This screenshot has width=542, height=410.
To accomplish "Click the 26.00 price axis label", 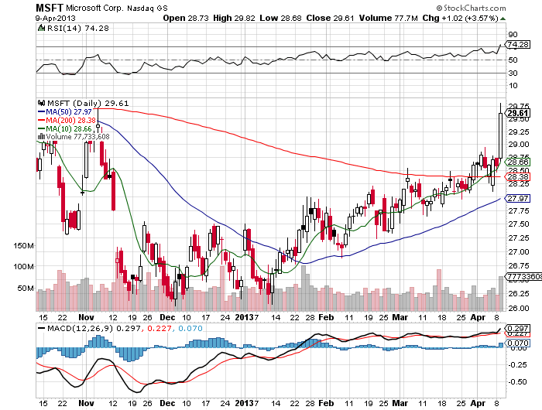I will [x=519, y=308].
